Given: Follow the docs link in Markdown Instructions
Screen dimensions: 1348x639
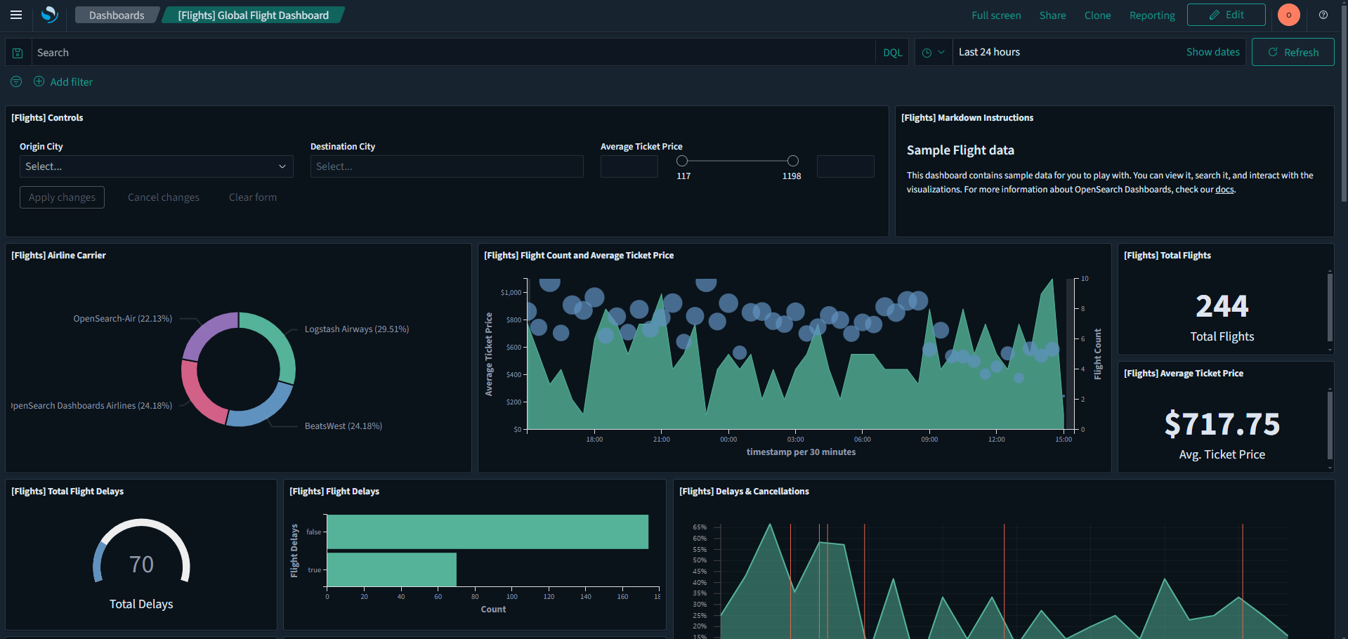Looking at the screenshot, I should pos(1224,190).
